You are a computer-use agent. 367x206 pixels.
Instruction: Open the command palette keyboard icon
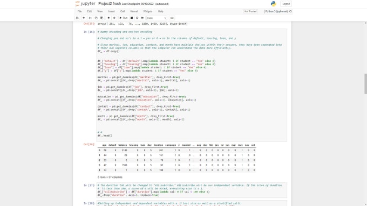pos(172,18)
